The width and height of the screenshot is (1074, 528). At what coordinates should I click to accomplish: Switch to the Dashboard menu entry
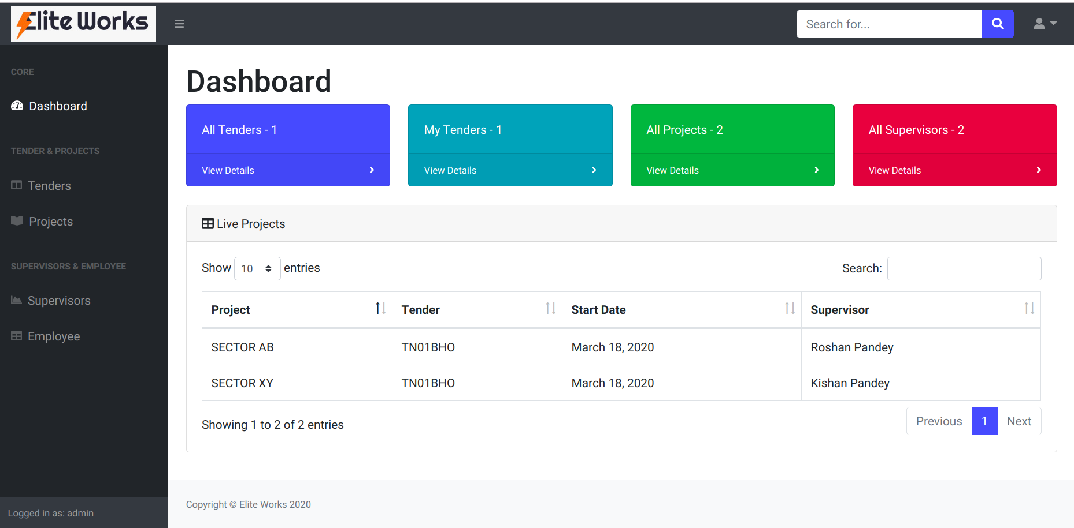[57, 106]
